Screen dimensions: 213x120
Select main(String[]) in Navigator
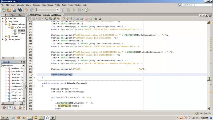coord(17,89)
